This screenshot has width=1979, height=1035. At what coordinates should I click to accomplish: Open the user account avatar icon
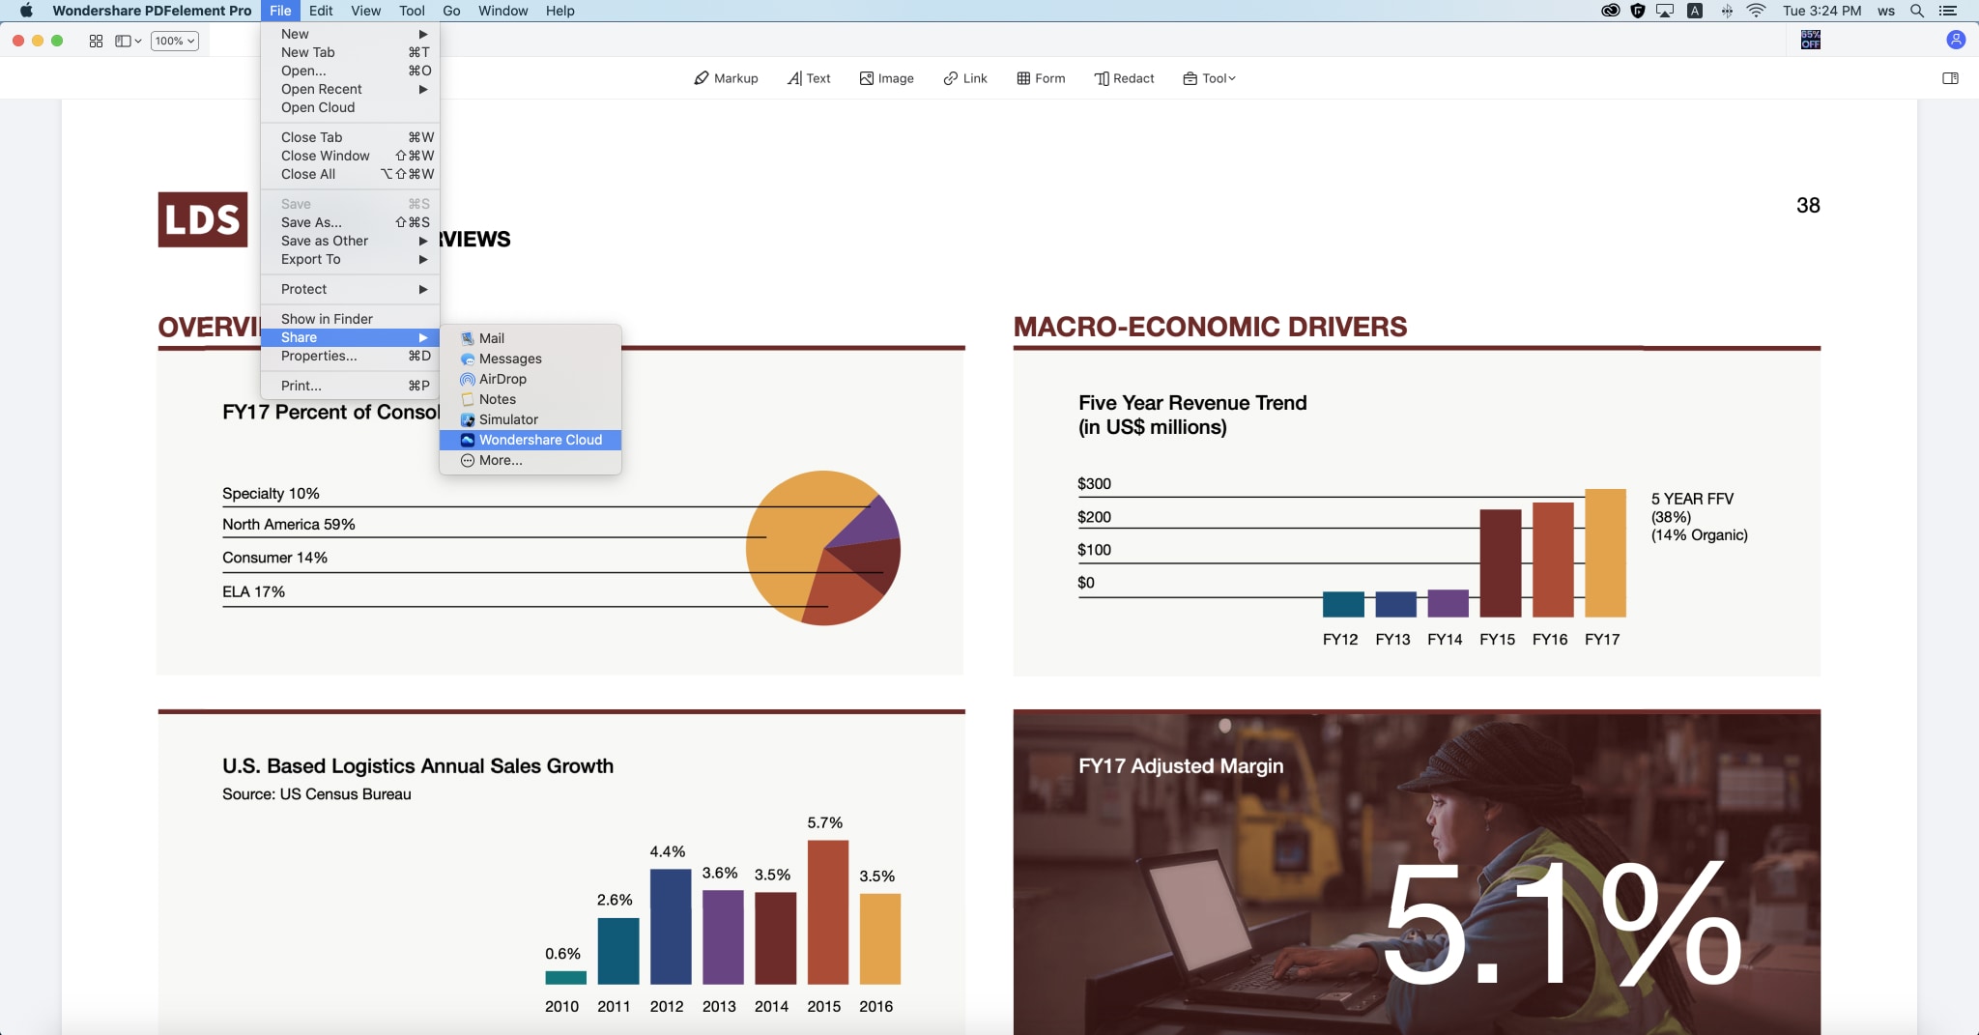tap(1956, 40)
